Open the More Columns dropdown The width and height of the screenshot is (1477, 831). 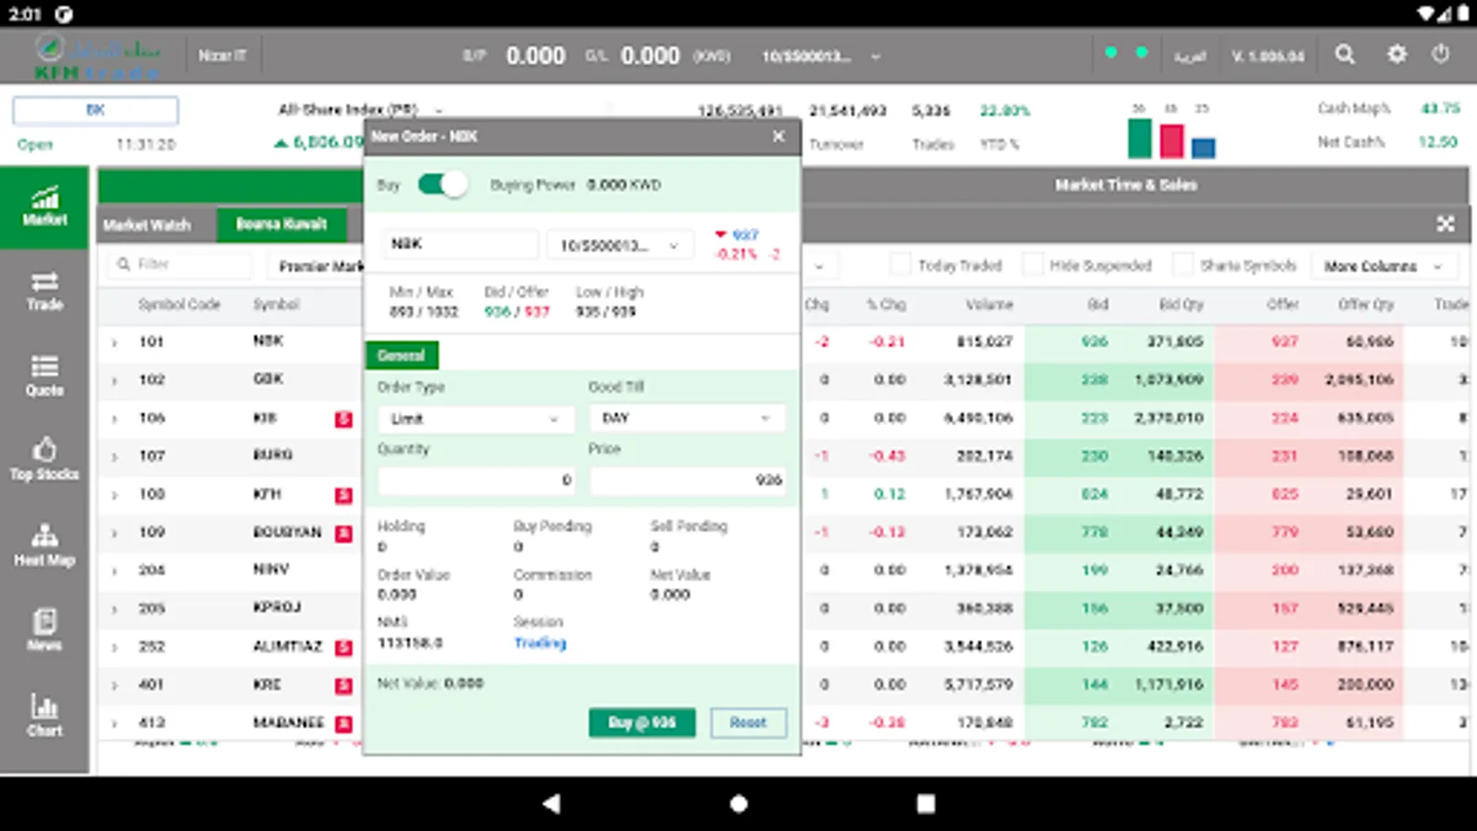[x=1383, y=266]
